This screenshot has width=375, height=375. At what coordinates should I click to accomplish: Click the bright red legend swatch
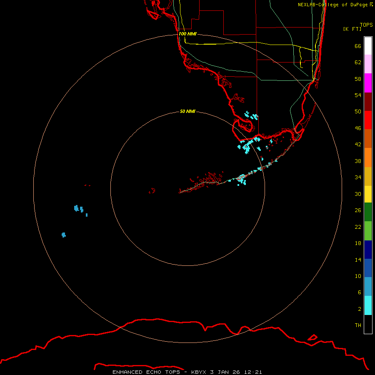pyautogui.click(x=368, y=120)
